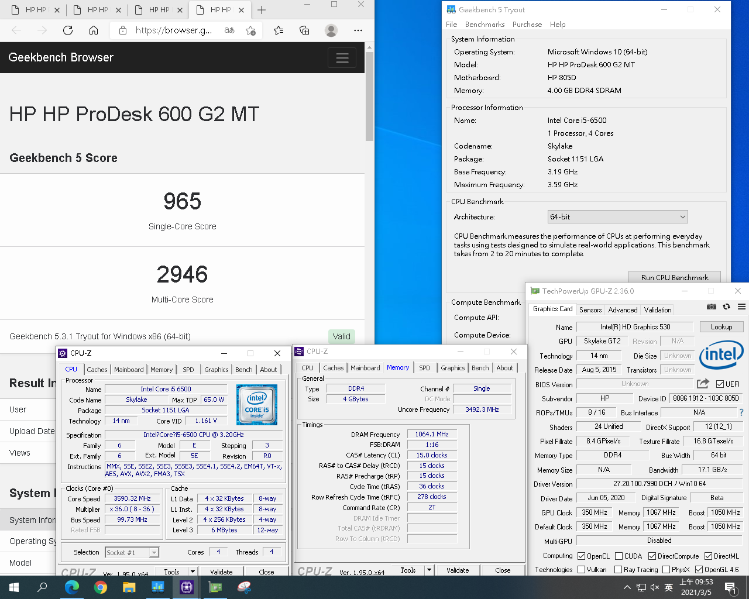Screen dimensions: 749x599
Task: Open SPD tab in CPU-Z memory window
Action: tap(425, 368)
